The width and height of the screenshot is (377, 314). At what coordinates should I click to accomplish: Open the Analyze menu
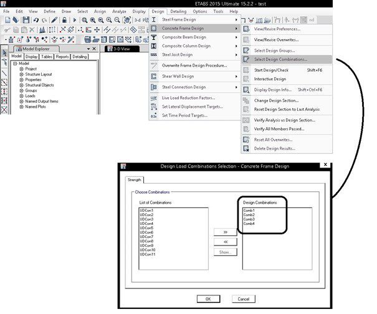tap(119, 11)
